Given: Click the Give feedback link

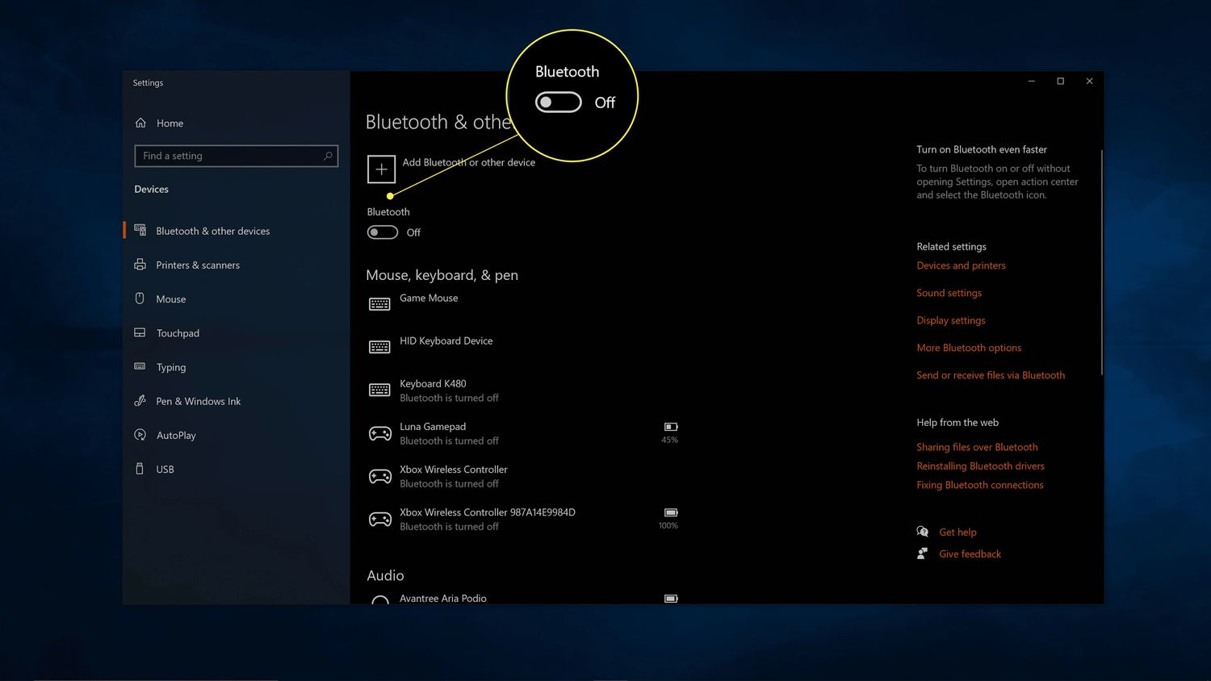Looking at the screenshot, I should coord(970,554).
